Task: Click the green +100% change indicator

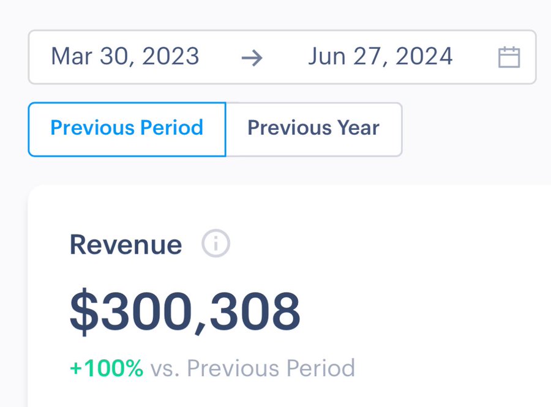Action: pos(107,368)
